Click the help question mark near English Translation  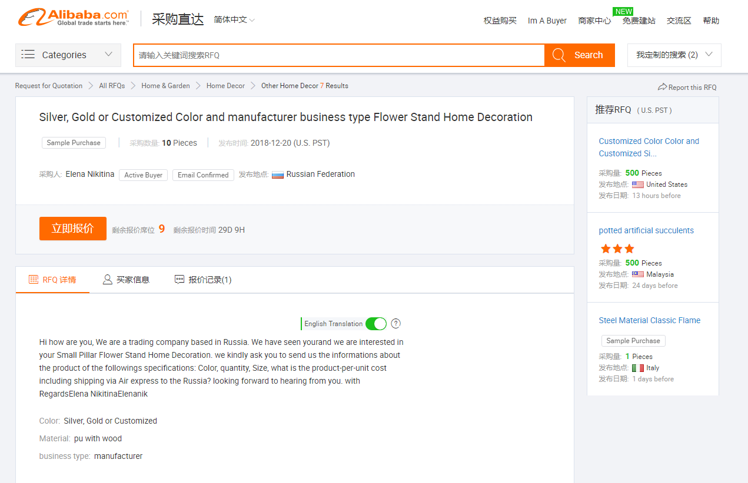(396, 323)
